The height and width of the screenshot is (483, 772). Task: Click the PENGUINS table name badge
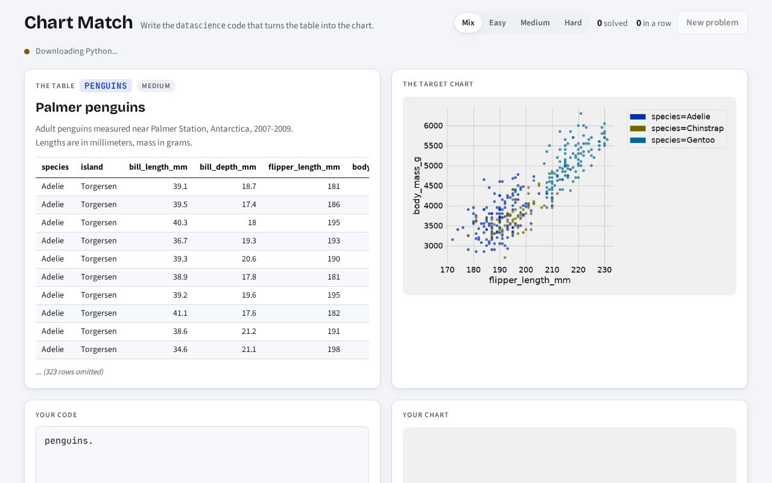point(106,86)
